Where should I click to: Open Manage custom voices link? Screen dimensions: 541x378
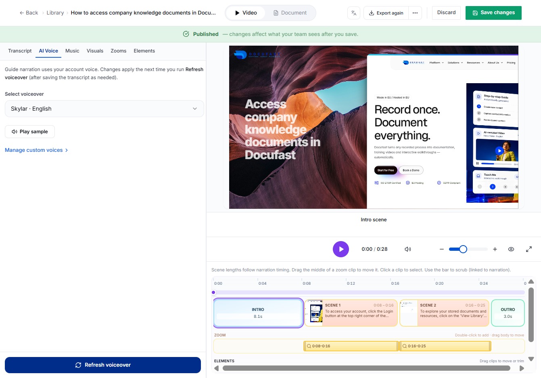pos(36,150)
